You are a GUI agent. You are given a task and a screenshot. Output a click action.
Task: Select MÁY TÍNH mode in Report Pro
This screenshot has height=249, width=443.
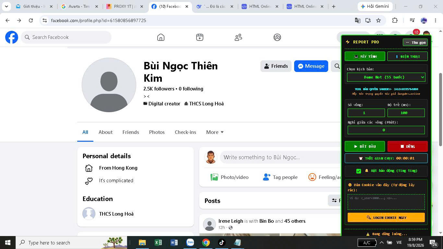point(365,56)
